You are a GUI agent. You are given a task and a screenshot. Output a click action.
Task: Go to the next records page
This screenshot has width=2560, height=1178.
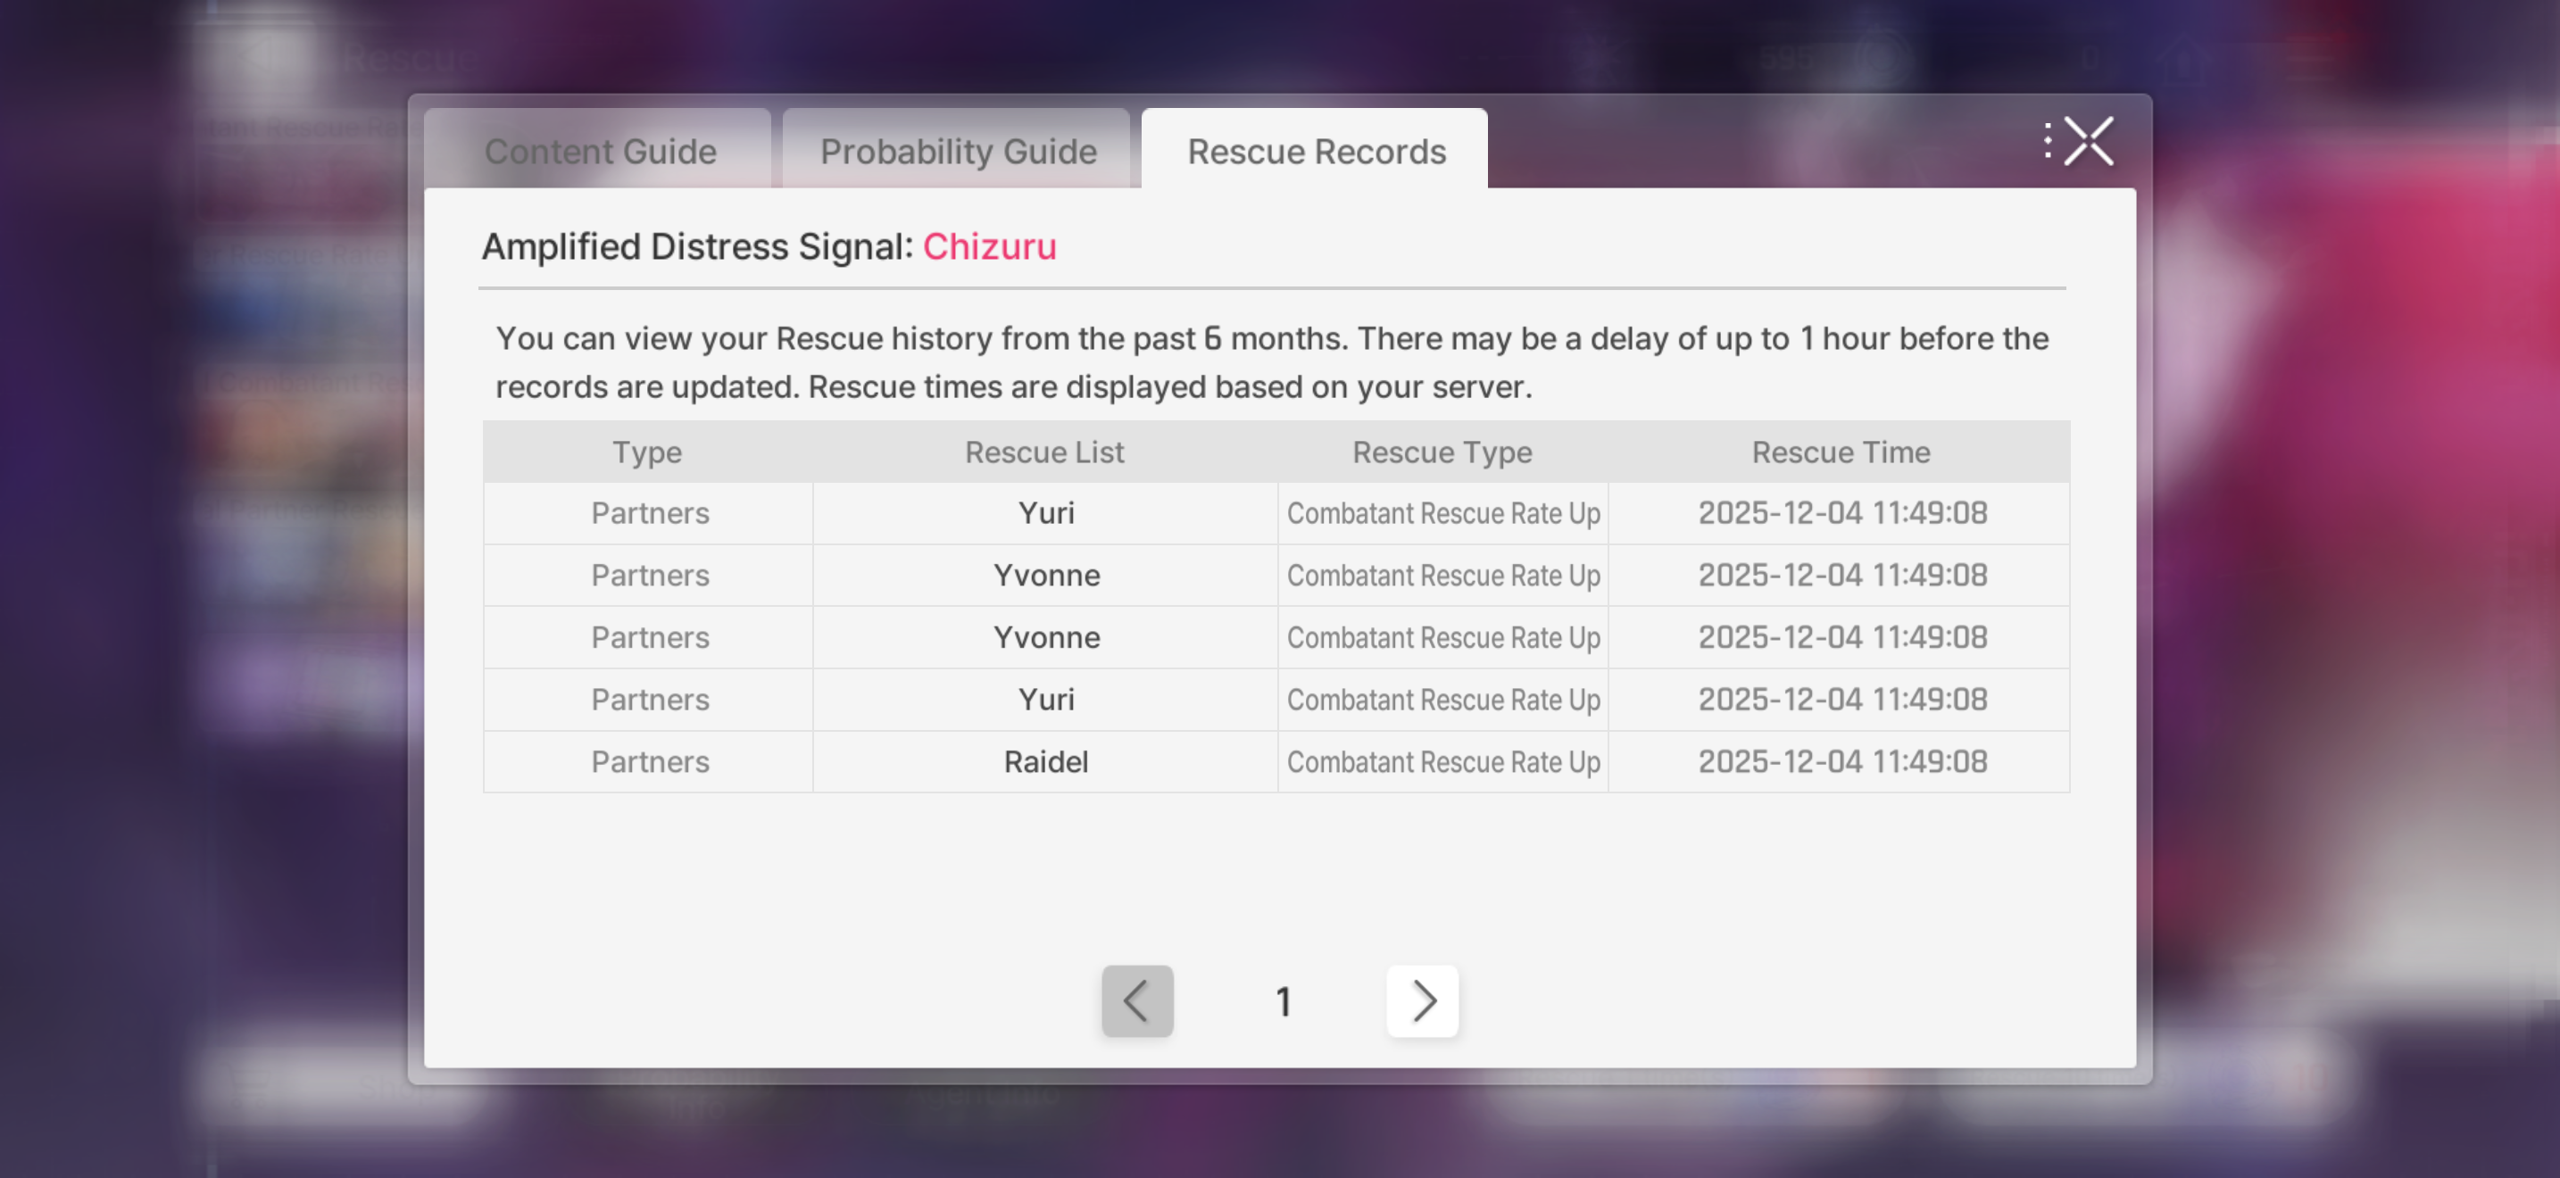[x=1422, y=1000]
